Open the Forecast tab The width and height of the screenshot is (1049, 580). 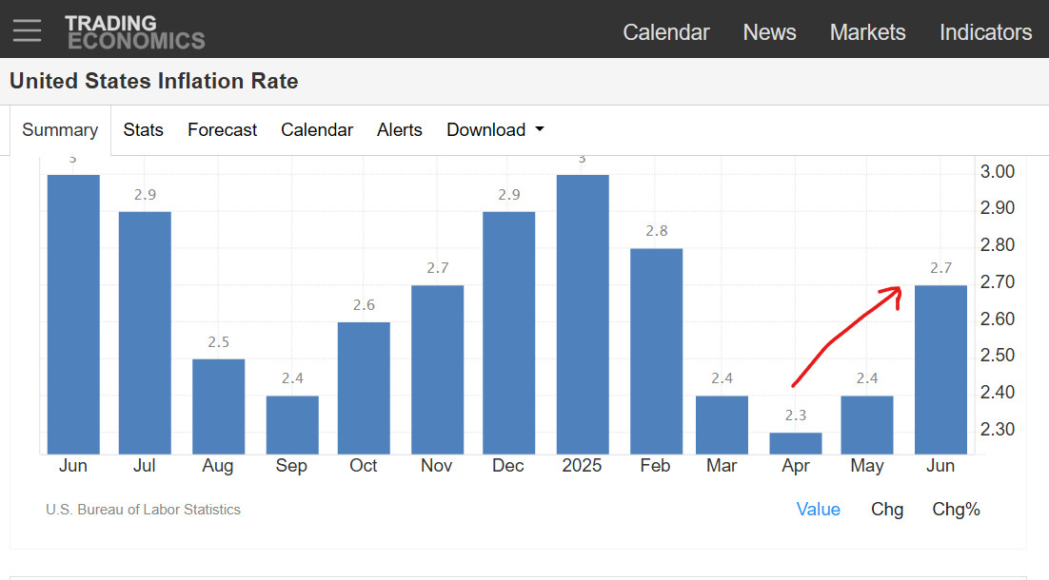coord(222,129)
